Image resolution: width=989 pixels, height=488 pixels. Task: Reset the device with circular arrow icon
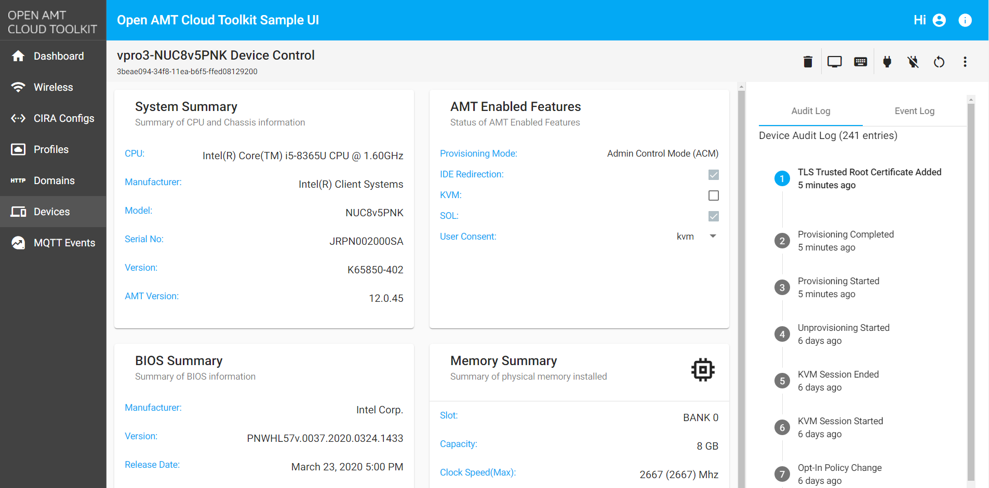(939, 62)
